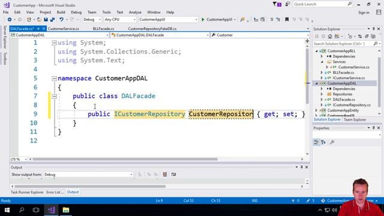This screenshot has height=216, width=384.
Task: Open the Analyze menu
Action: click(135, 12)
